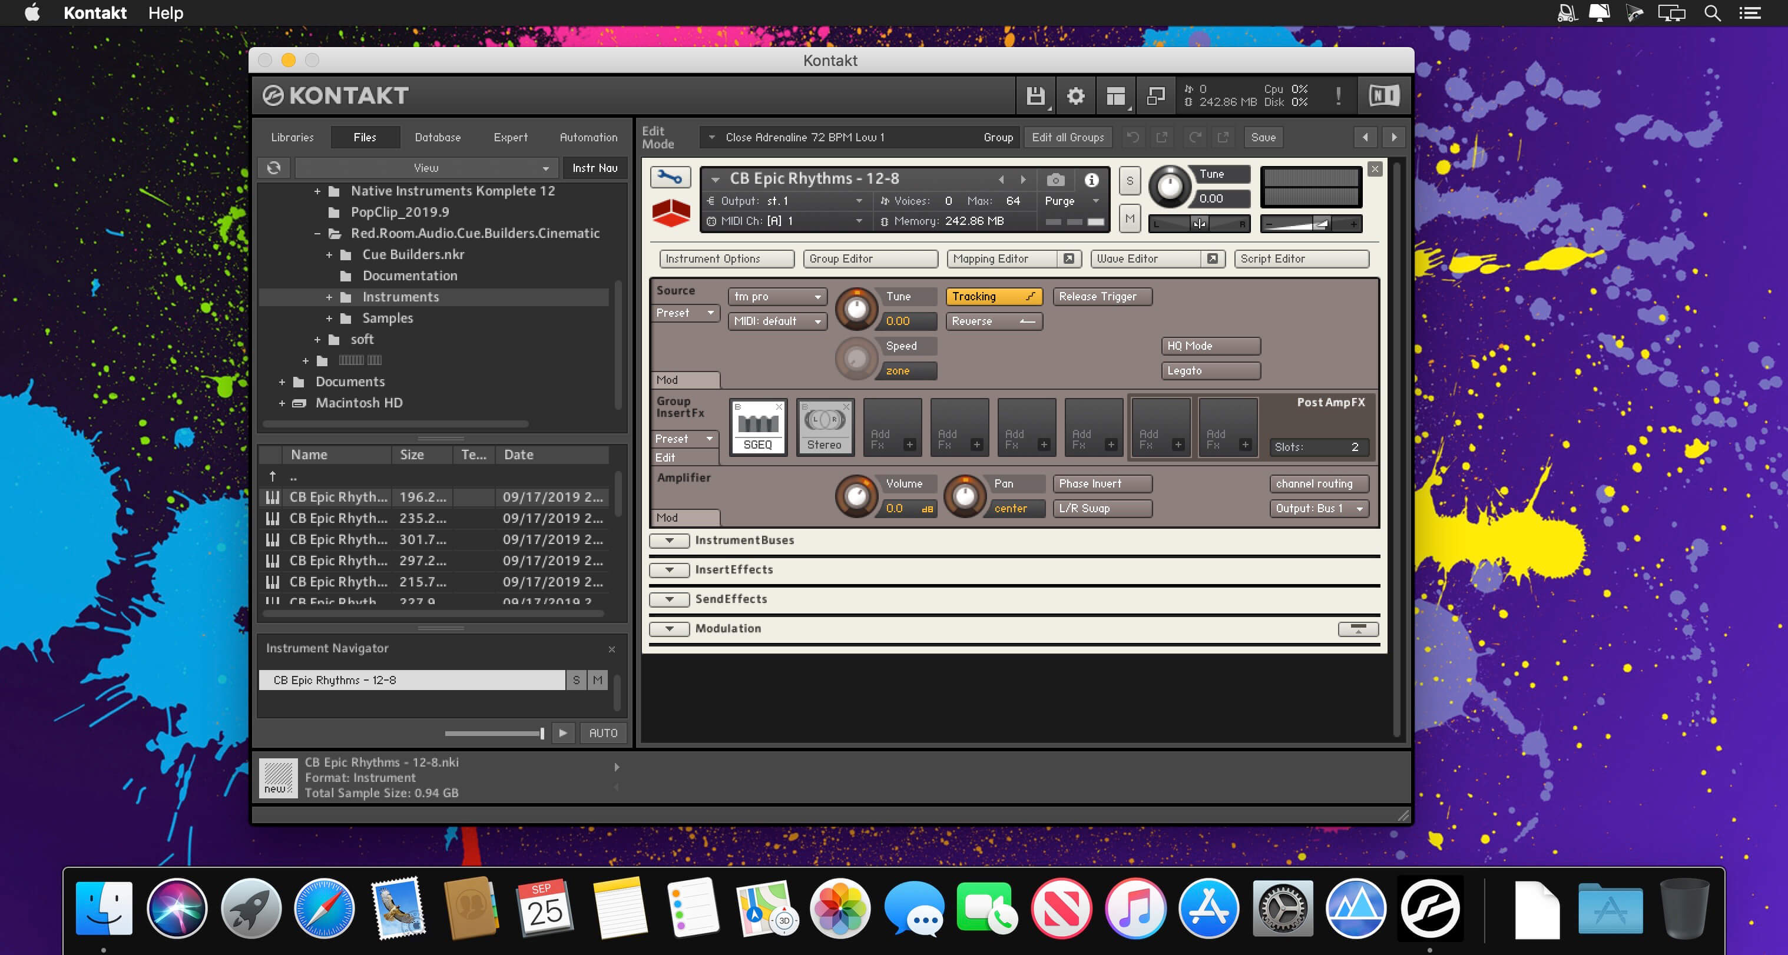The height and width of the screenshot is (955, 1788).
Task: Switch to the Automation tab
Action: point(588,137)
